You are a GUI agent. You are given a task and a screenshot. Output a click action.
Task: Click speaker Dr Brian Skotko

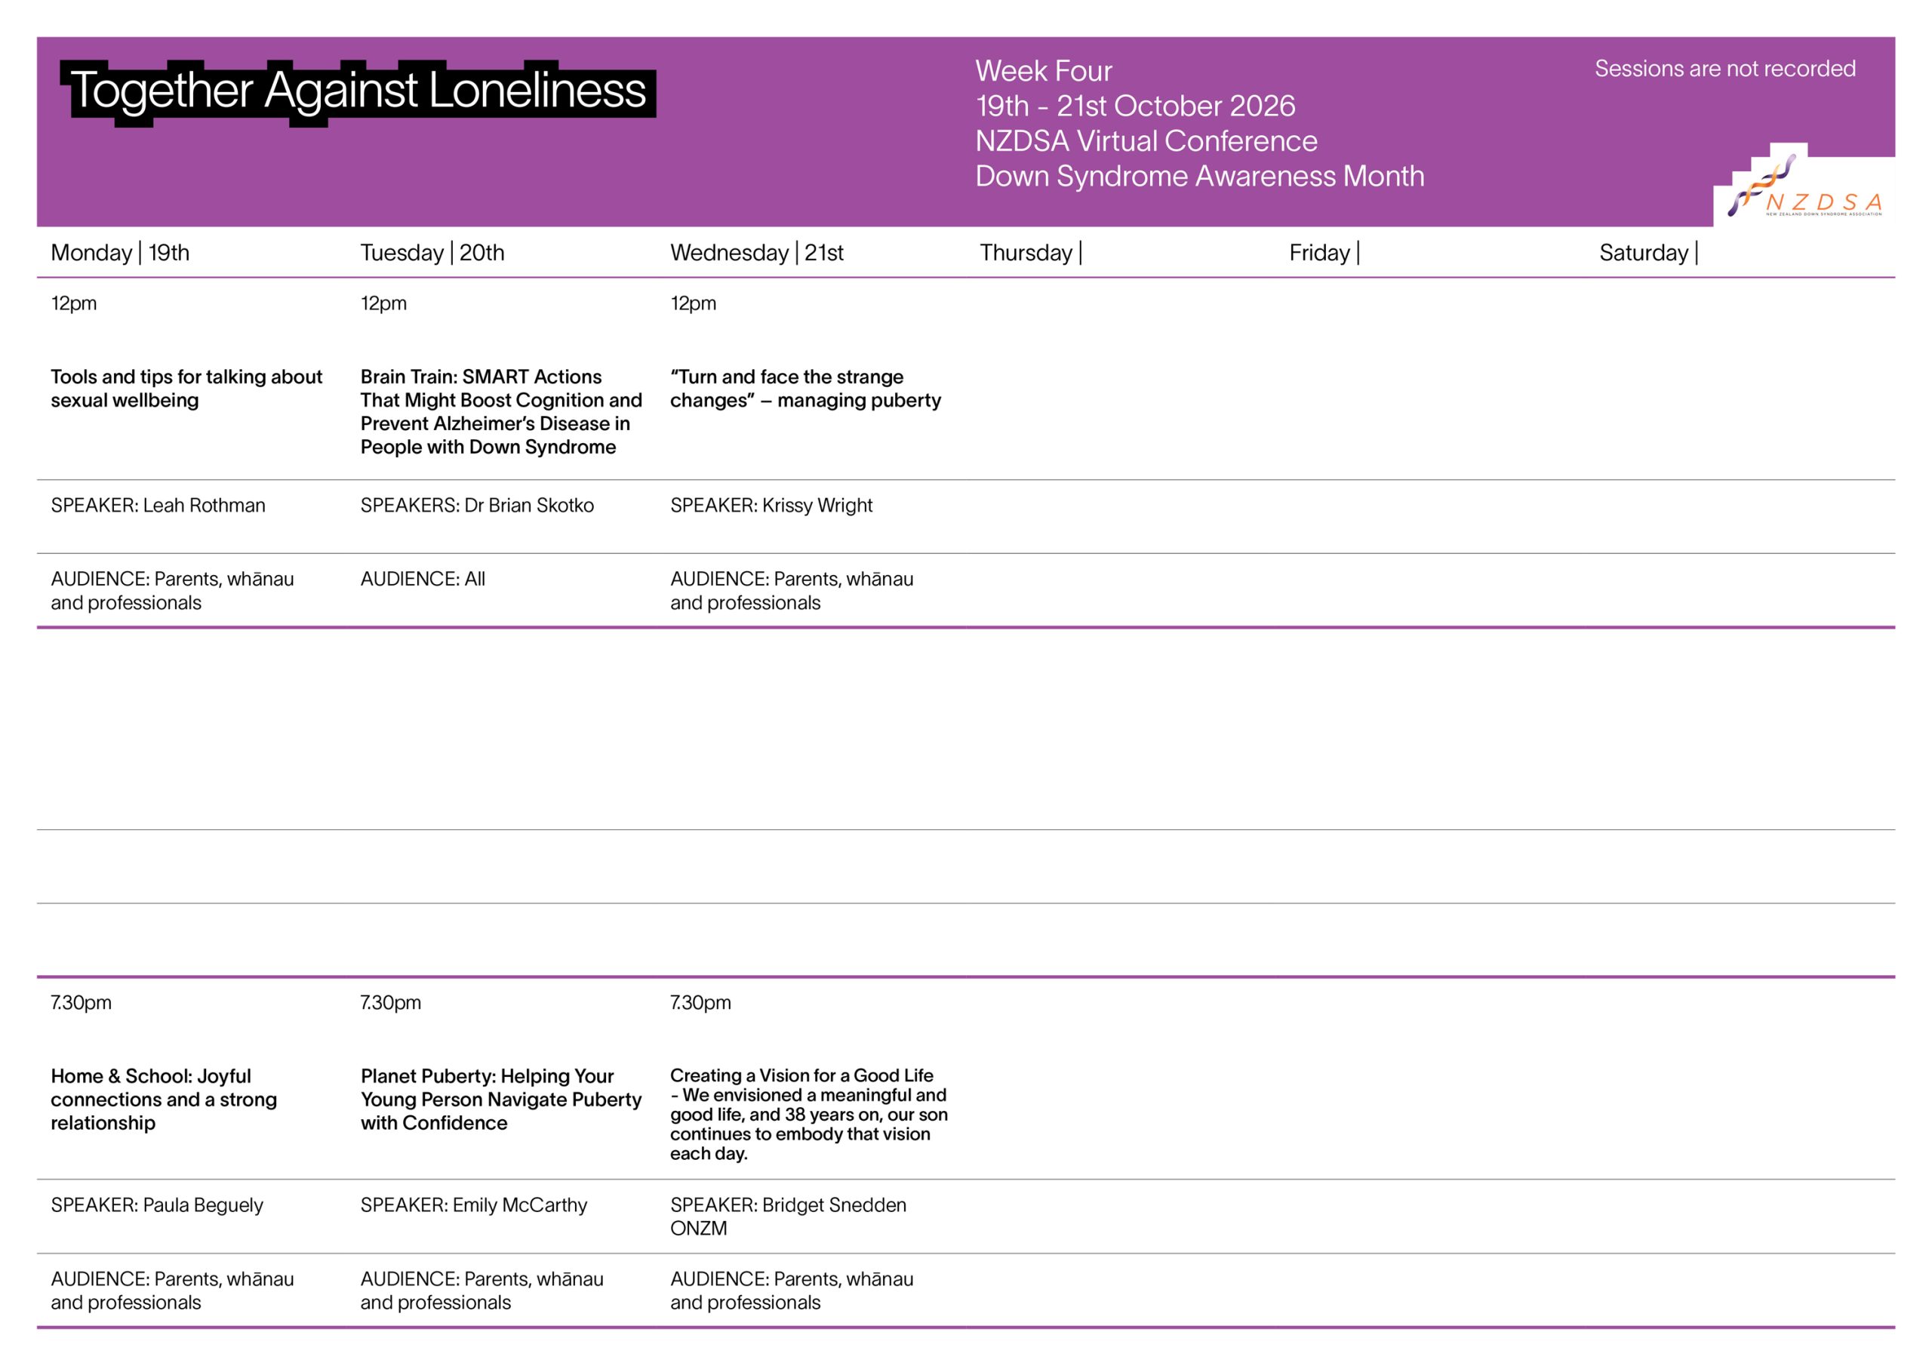(528, 505)
